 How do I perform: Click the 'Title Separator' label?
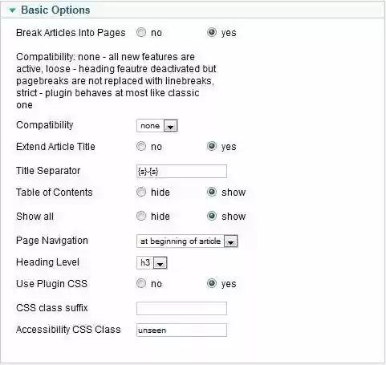48,171
